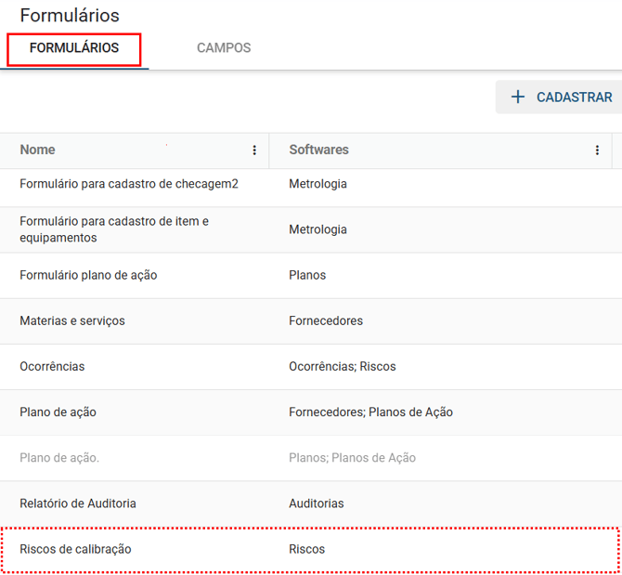Open the Ocorrências form row
This screenshot has width=622, height=575.
[52, 366]
